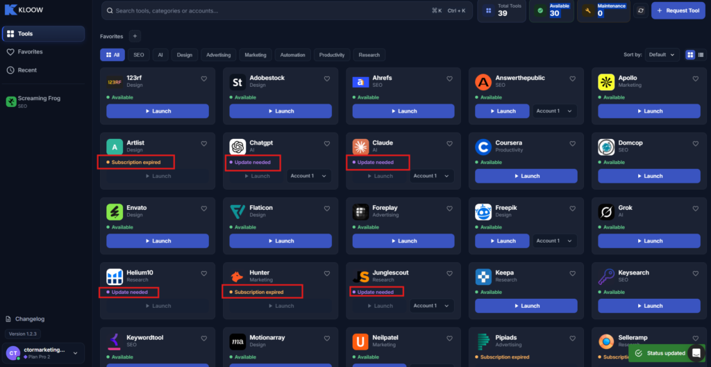Image resolution: width=711 pixels, height=367 pixels.
Task: Open Freepik Account 1 dropdown
Action: [x=555, y=240]
